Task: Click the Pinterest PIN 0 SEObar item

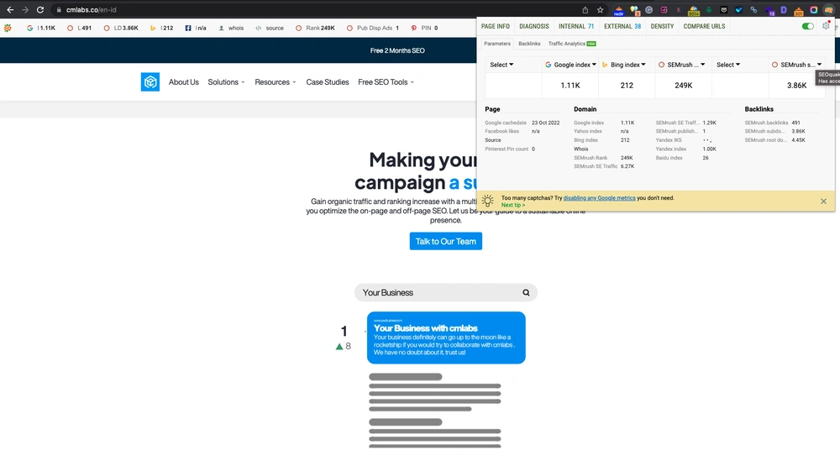Action: (424, 28)
